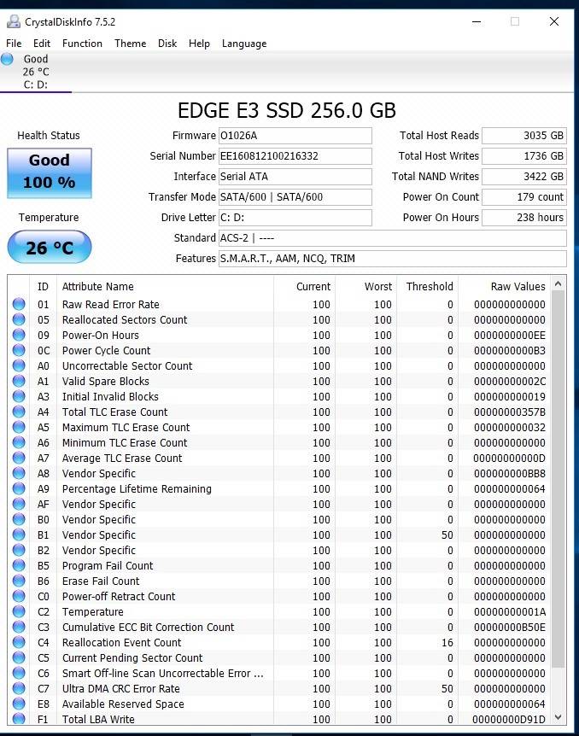Click the EDGE E3 SSD 256.0 GB model title
579x736 pixels.
click(x=286, y=111)
